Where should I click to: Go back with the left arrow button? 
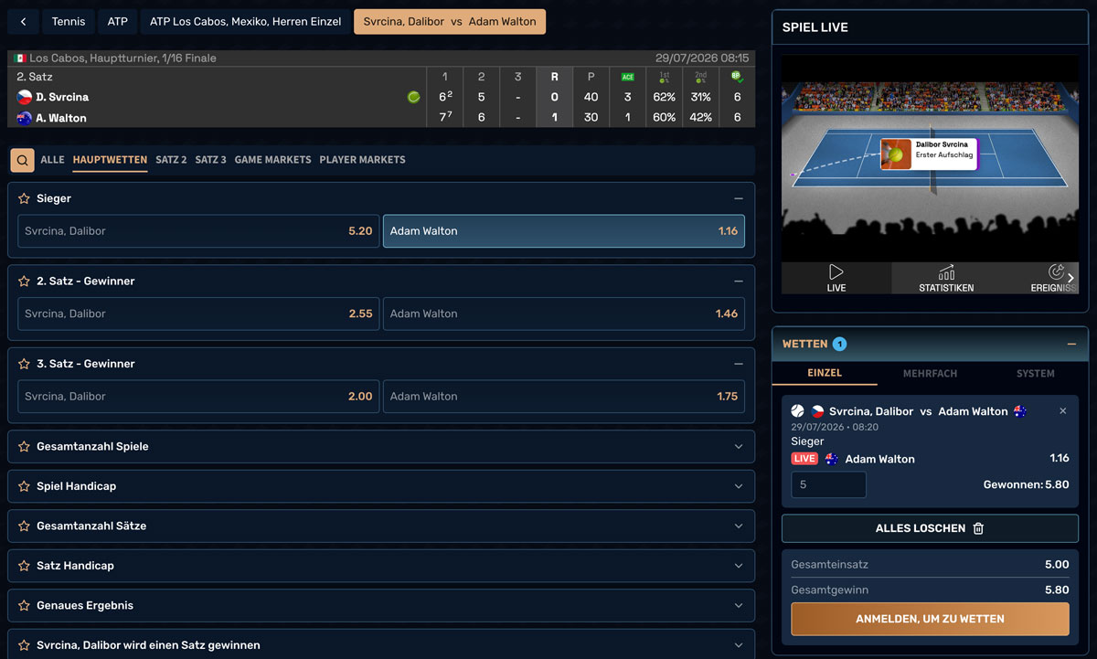click(x=23, y=21)
